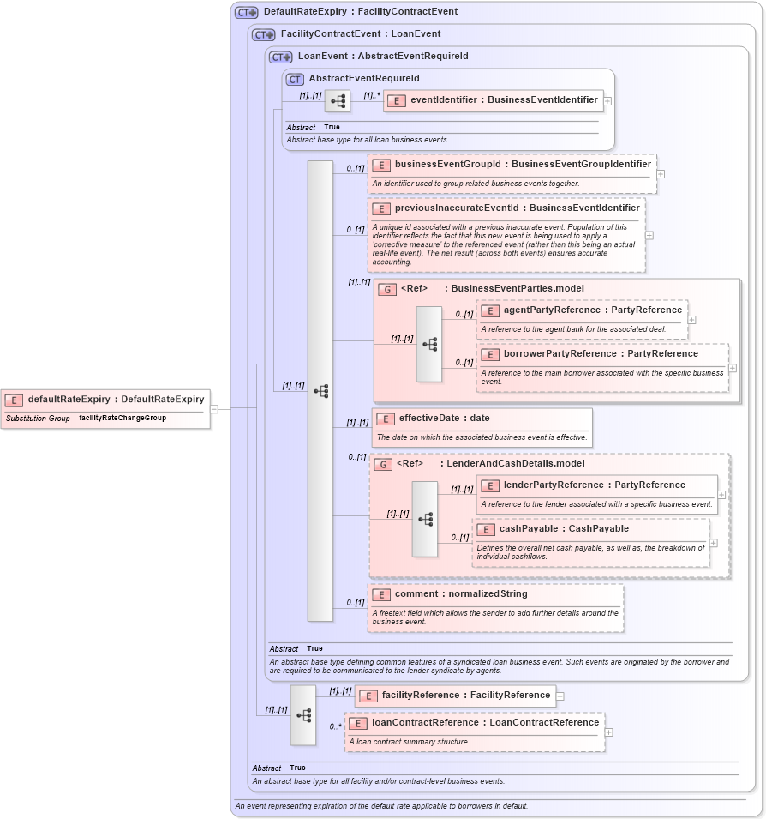Image resolution: width=766 pixels, height=819 pixels.
Task: Select the CT icon of AbstractEventRequireId
Action: point(296,78)
